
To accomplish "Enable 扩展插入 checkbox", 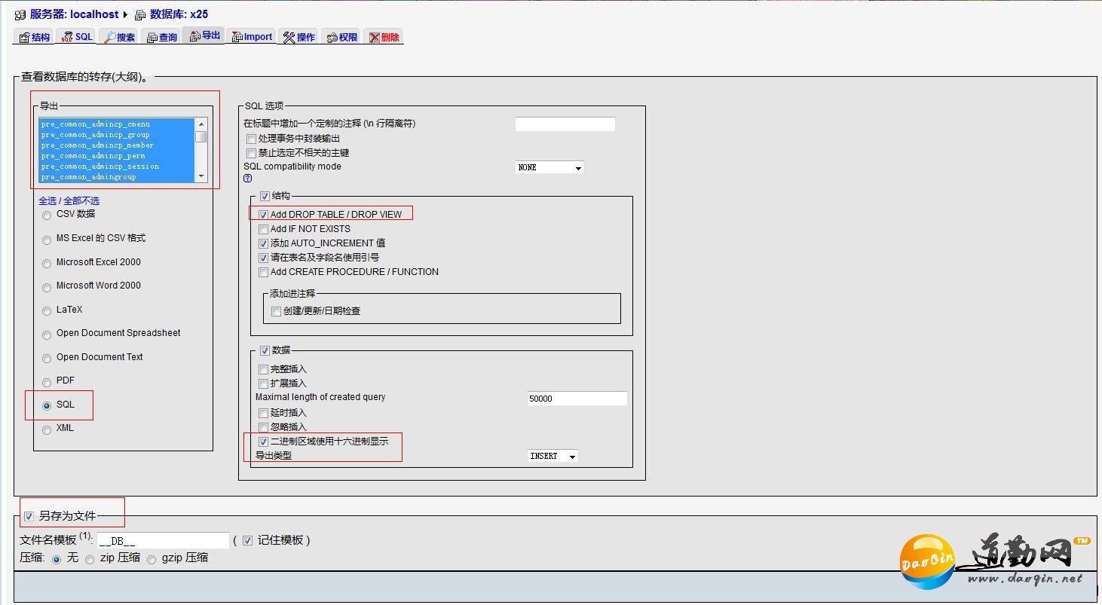I will (263, 383).
